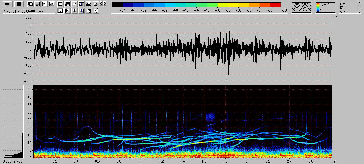Click the copy windows icon
364x164 pixels.
(30, 4)
